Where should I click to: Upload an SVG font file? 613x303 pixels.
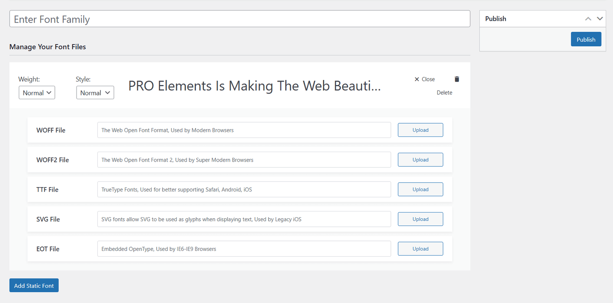pyautogui.click(x=420, y=219)
